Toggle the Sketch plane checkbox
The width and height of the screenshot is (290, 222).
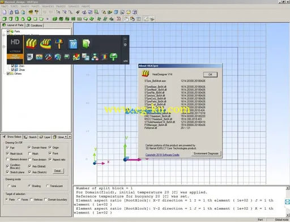point(7,172)
